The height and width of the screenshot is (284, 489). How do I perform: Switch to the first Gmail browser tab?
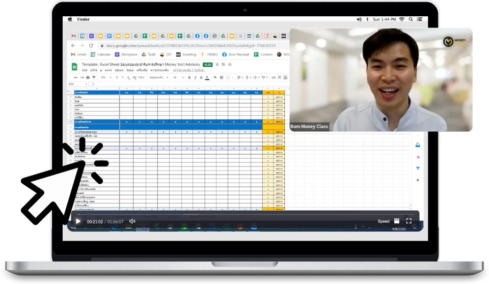pos(74,36)
